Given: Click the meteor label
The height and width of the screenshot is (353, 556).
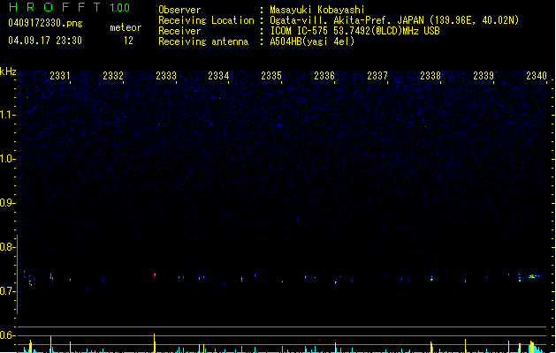Looking at the screenshot, I should tap(126, 27).
